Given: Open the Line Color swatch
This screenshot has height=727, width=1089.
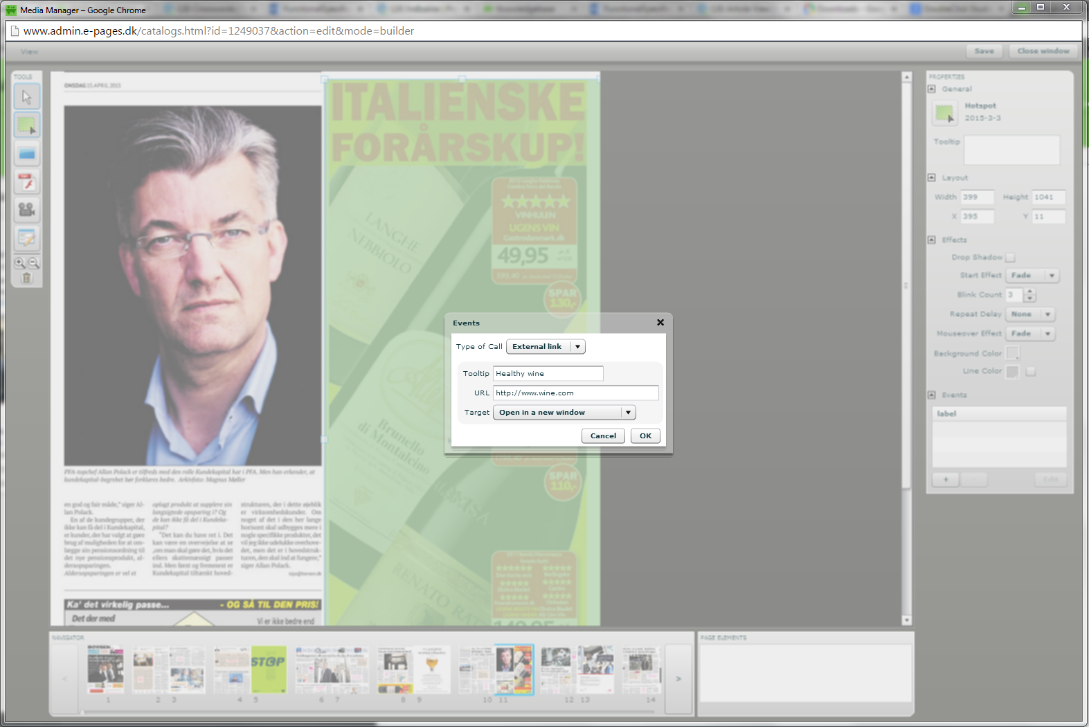Looking at the screenshot, I should 1012,372.
